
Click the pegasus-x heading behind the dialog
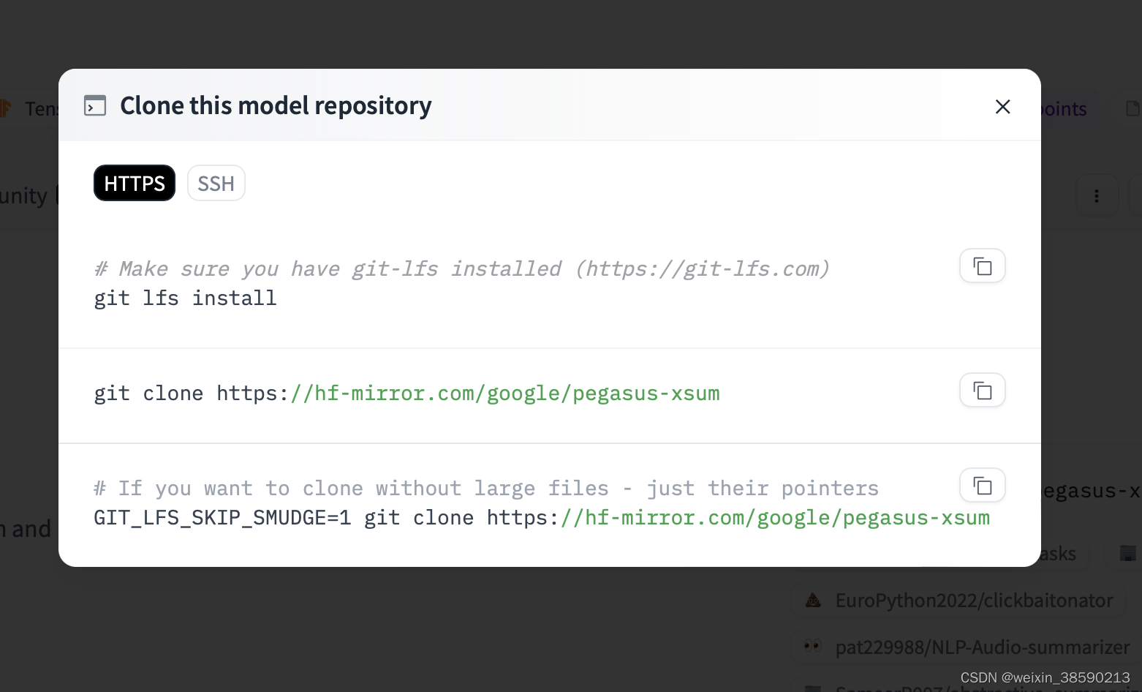(x=1089, y=490)
